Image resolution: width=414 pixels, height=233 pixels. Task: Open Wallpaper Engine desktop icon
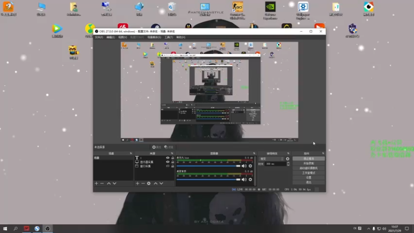[303, 10]
